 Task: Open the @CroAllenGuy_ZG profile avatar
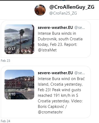(x=40, y=10)
